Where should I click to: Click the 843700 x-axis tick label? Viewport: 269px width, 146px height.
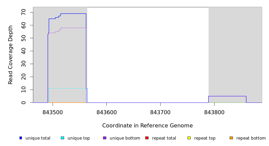pyautogui.click(x=160, y=112)
